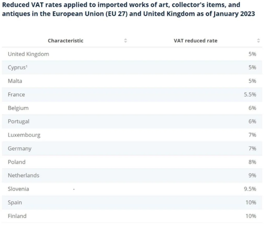Select the Slovenia row label
The width and height of the screenshot is (266, 226).
point(18,189)
